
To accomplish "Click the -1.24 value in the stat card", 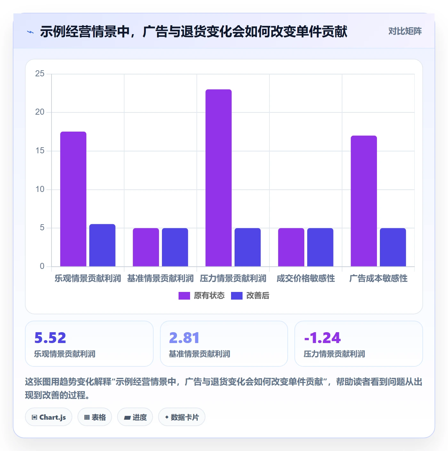I will coord(323,338).
